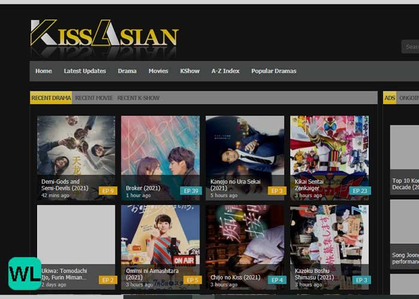Open Ukiwa: Tomodachi Ijo, Furin Miman title
Screen dimensions: 419x299
(x=64, y=274)
